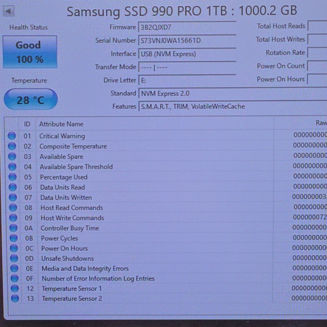The height and width of the screenshot is (327, 327).
Task: Select the Host Write Commands row
Action: click(167, 218)
